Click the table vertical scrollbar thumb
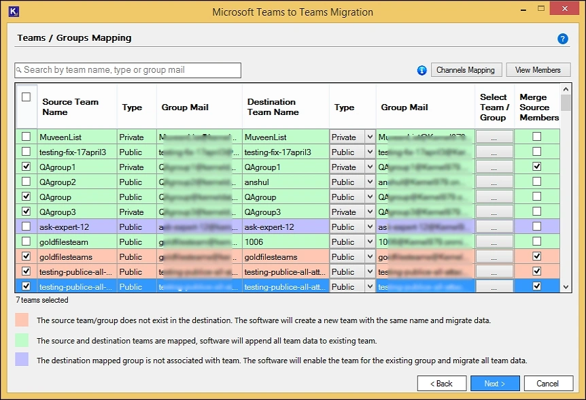586x400 pixels. pos(566,103)
